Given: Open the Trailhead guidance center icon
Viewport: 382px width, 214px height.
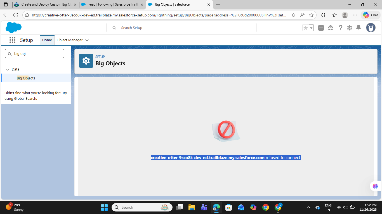Looking at the screenshot, I should click(x=331, y=28).
